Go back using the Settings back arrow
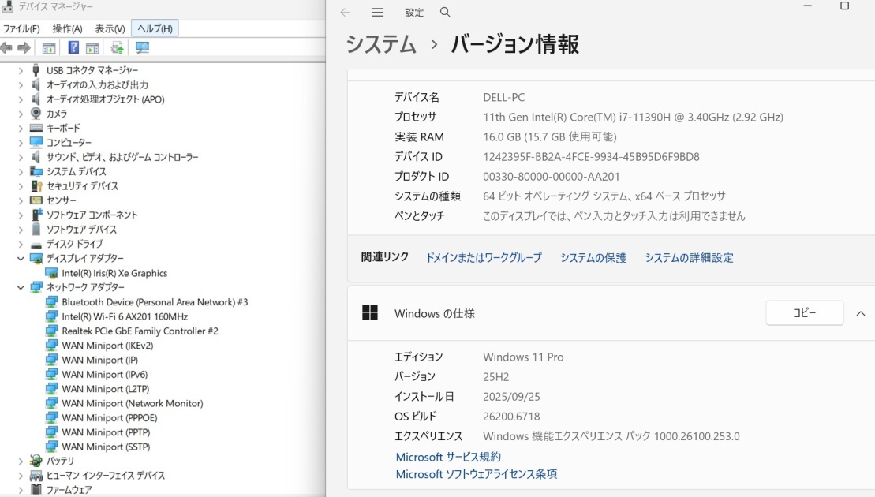This screenshot has width=875, height=497. 345,13
